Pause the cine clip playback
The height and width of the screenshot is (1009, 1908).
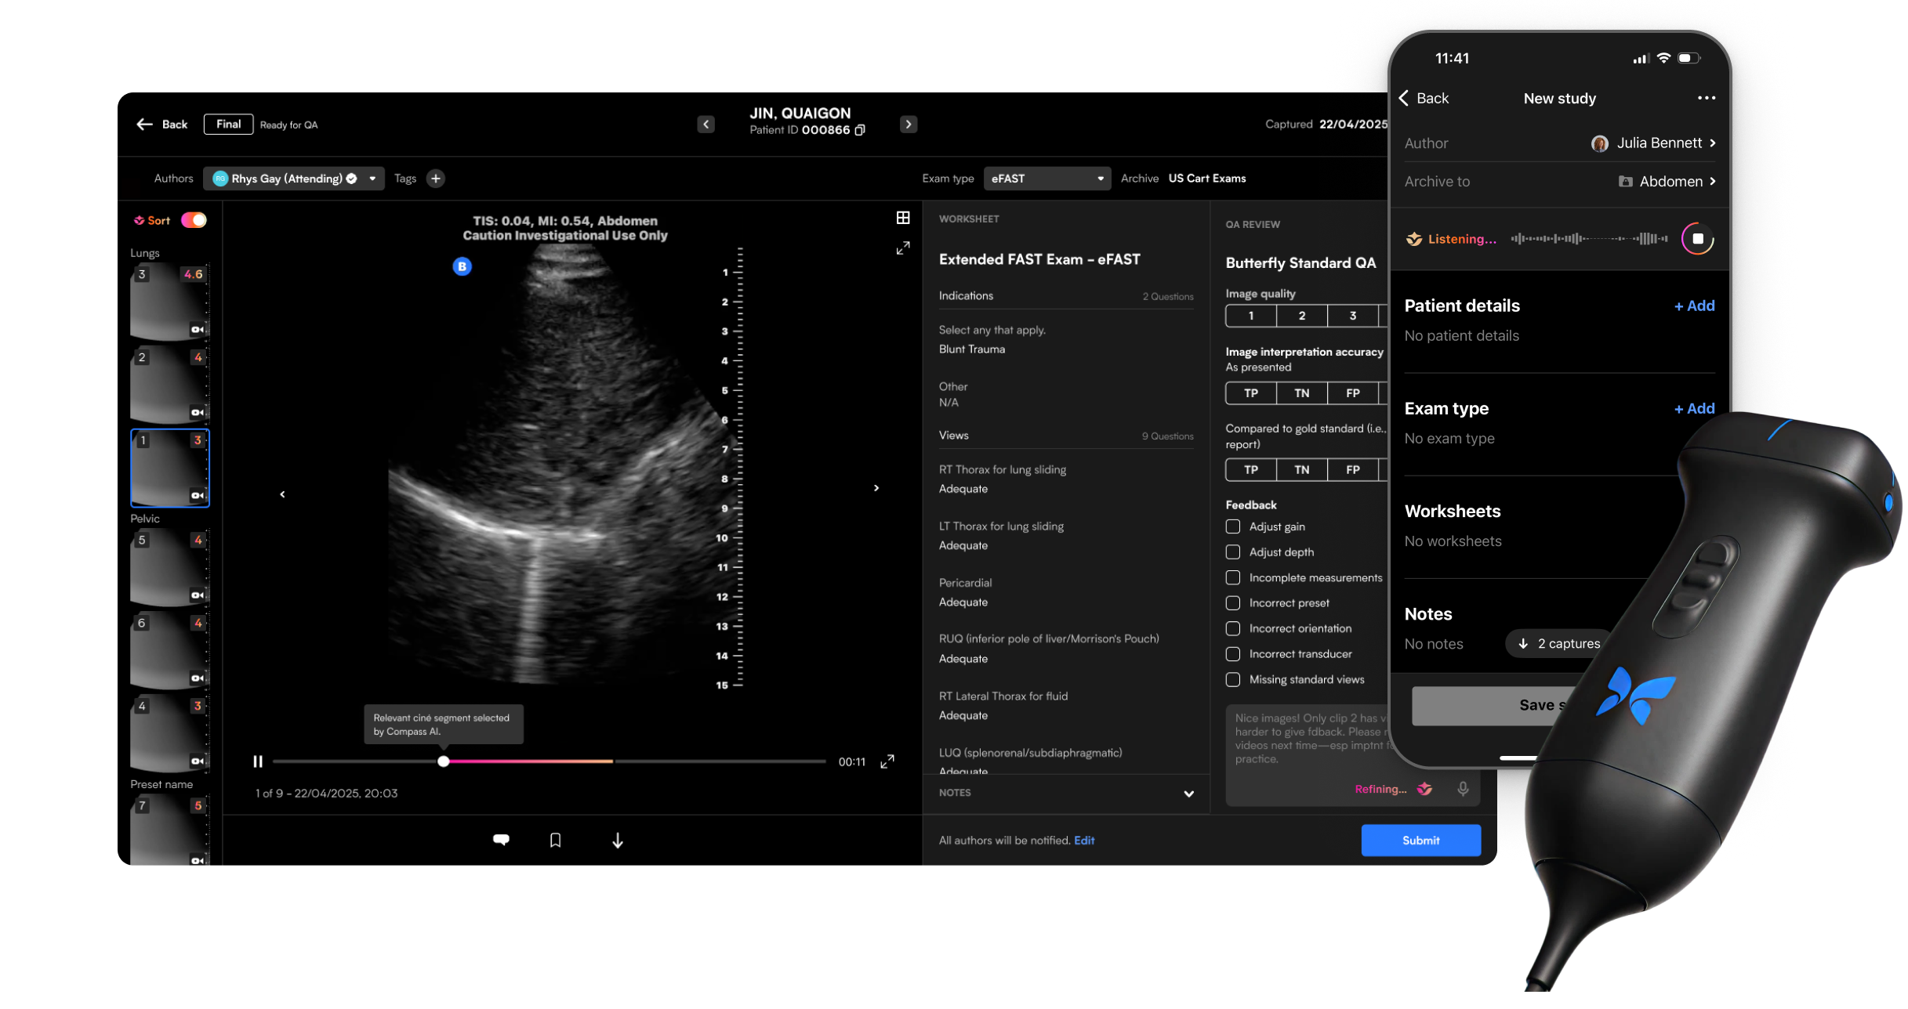[258, 761]
